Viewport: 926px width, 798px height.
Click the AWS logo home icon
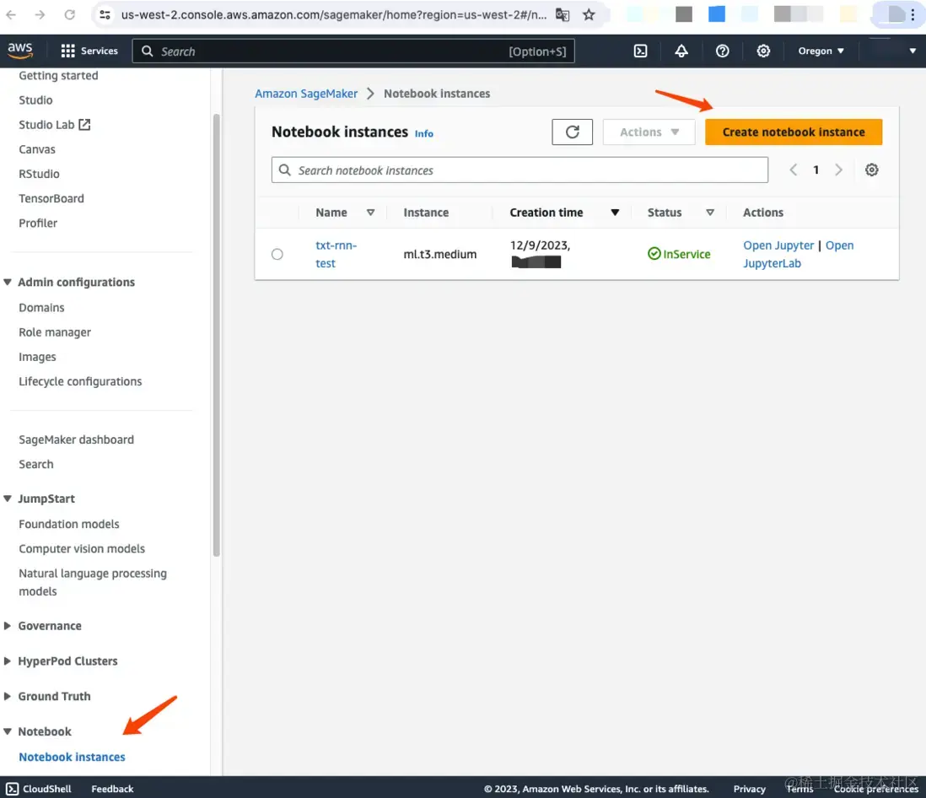[x=20, y=51]
